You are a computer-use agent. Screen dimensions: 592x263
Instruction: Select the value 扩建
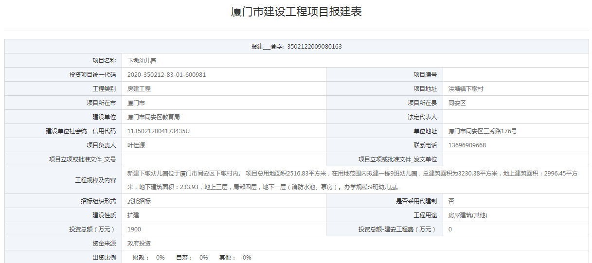[x=133, y=215]
